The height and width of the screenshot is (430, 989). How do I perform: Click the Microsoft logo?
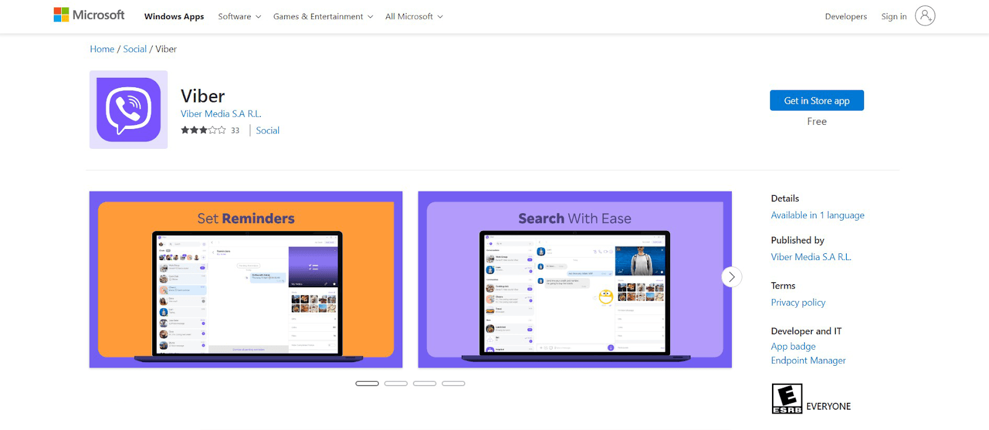tap(89, 15)
